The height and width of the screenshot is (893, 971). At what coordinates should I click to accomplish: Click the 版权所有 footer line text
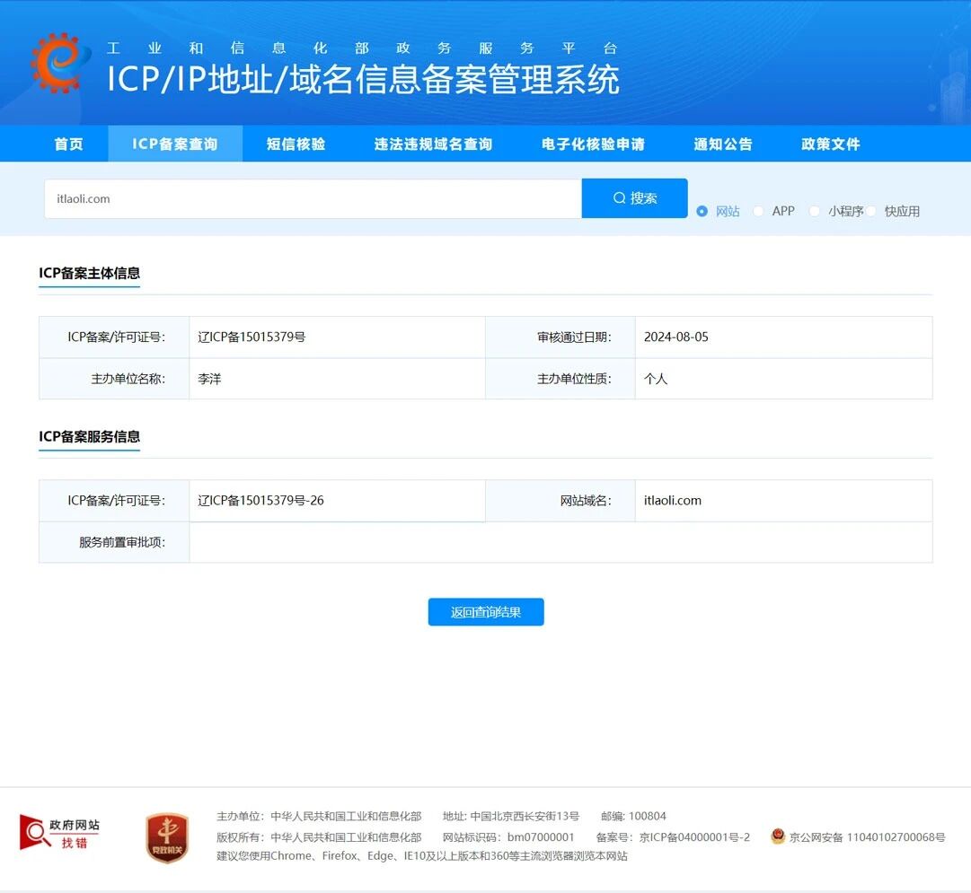tap(319, 837)
